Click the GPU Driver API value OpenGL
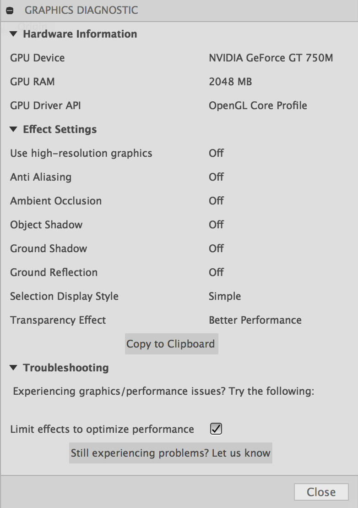 pos(258,105)
